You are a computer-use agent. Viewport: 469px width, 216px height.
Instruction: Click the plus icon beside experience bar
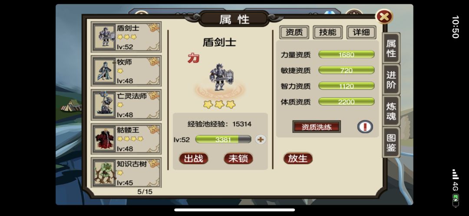click(x=261, y=139)
